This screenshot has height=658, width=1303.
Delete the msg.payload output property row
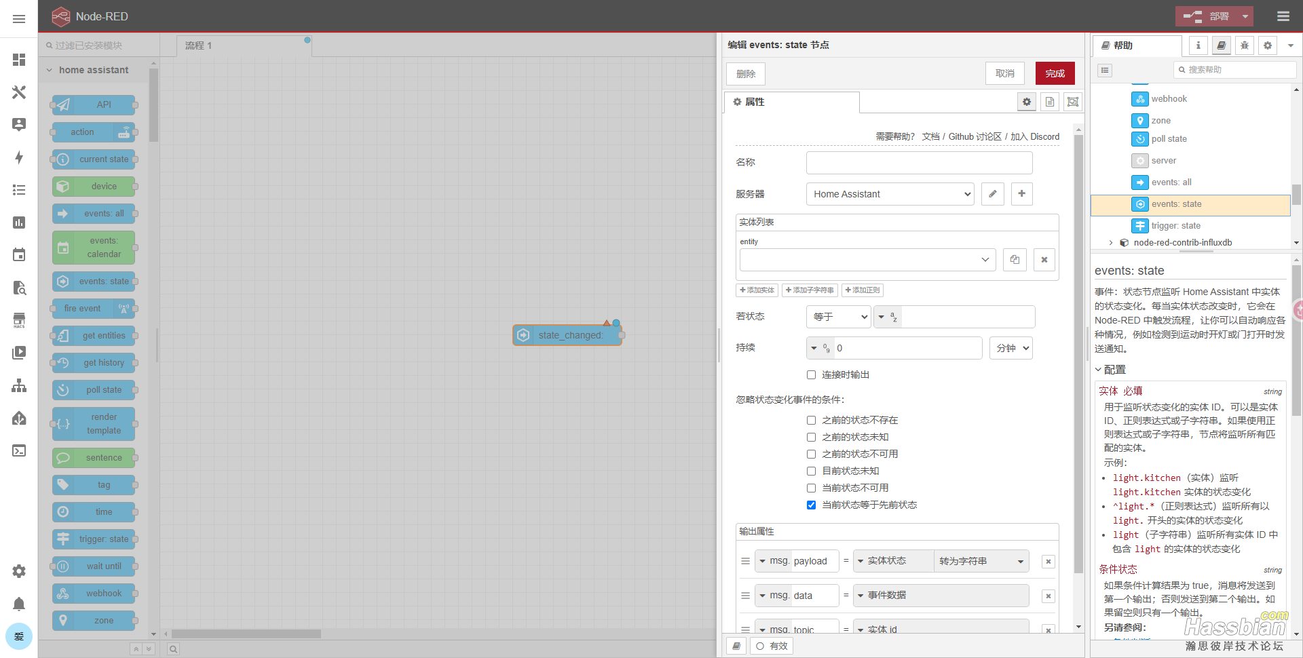click(1049, 562)
